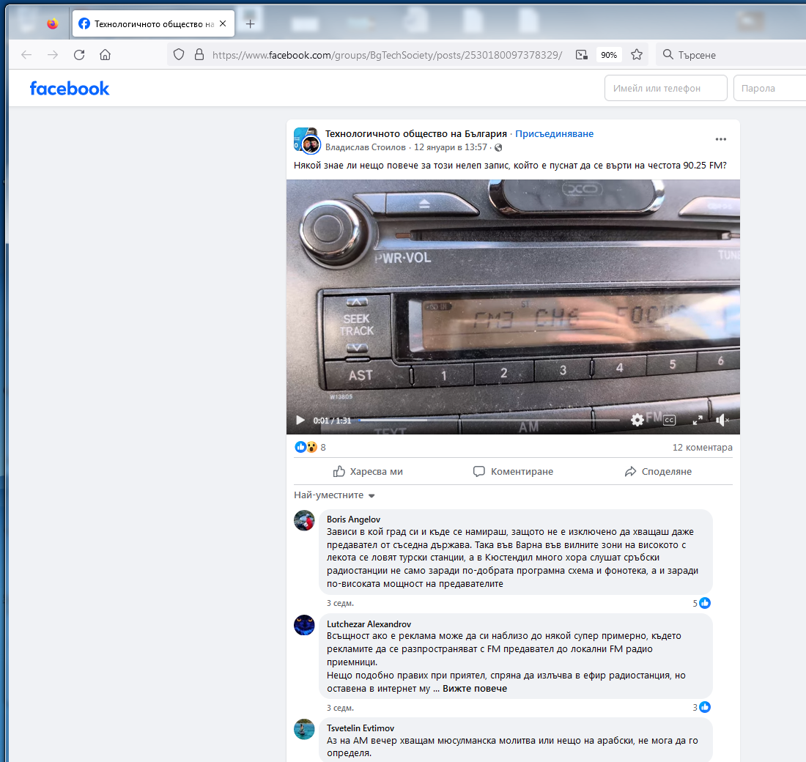Viewport: 806px width, 762px height.
Task: Go forward to the next page
Action: [x=53, y=54]
